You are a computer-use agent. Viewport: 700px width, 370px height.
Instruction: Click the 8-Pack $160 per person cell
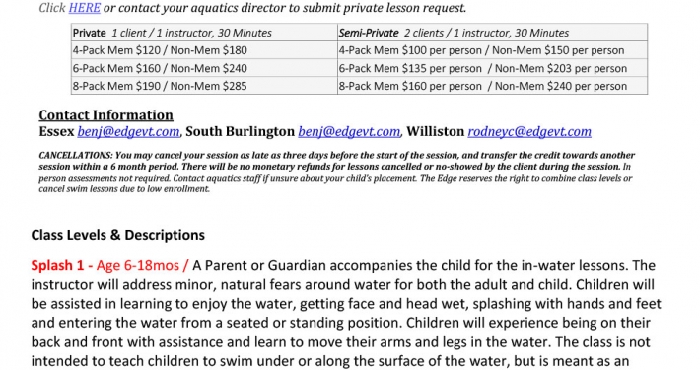coord(492,86)
